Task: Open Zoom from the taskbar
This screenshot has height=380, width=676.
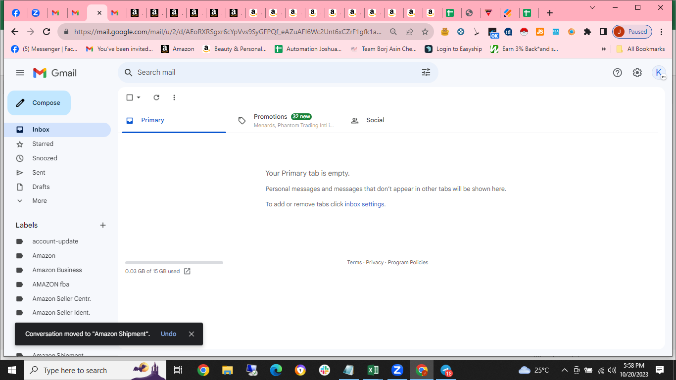Action: coord(397,370)
